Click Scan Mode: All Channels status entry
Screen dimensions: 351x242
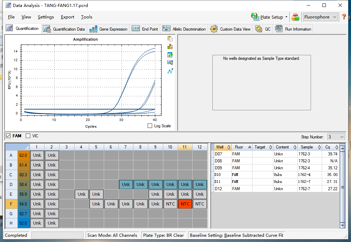coord(112,235)
